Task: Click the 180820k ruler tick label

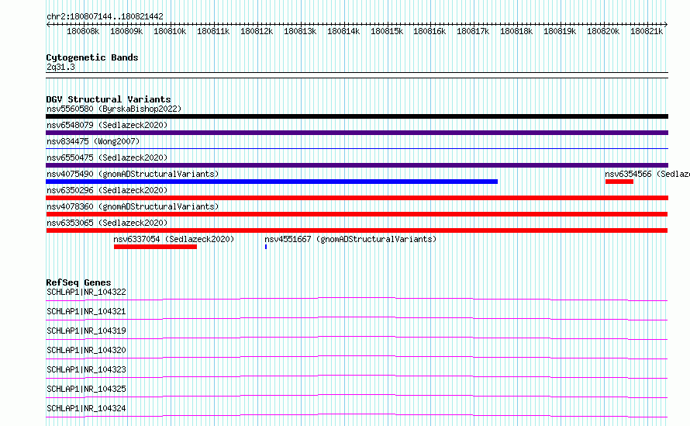Action: pyautogui.click(x=603, y=32)
